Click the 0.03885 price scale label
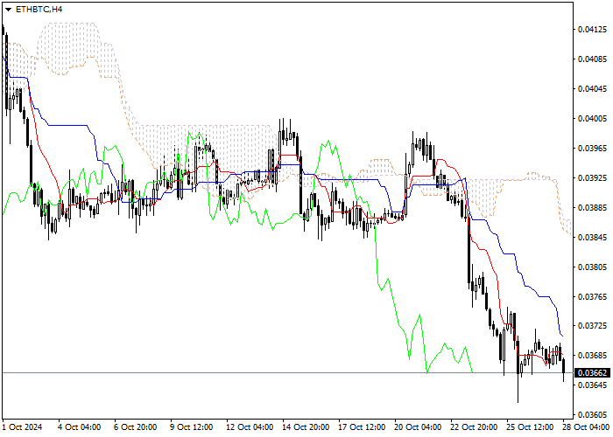Image resolution: width=613 pixels, height=437 pixels. coord(593,208)
